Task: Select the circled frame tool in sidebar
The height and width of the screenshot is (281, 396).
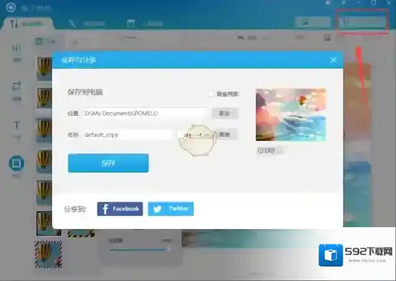Action: coord(17,164)
